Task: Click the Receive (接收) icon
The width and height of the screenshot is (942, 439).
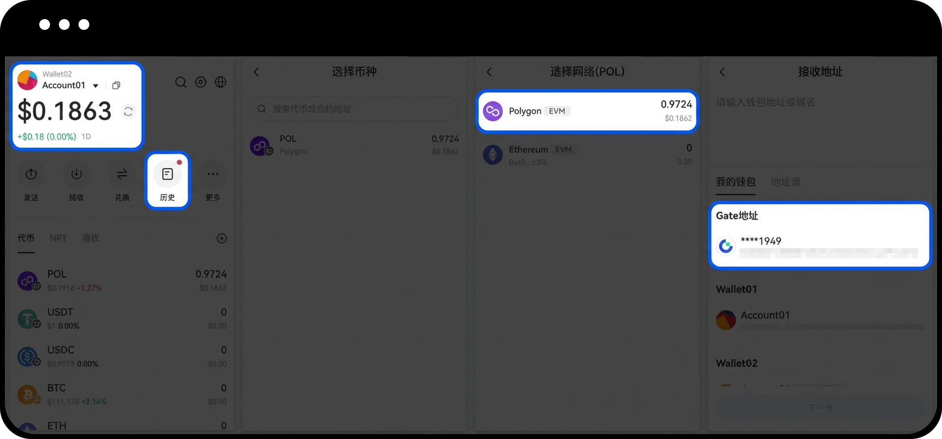Action: click(x=77, y=174)
